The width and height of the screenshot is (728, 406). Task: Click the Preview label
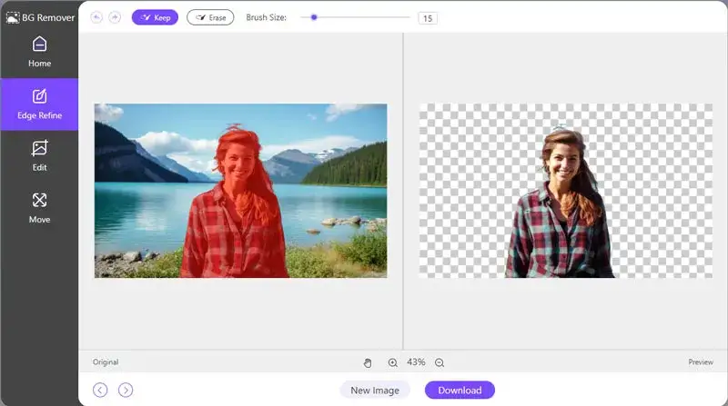click(x=701, y=362)
